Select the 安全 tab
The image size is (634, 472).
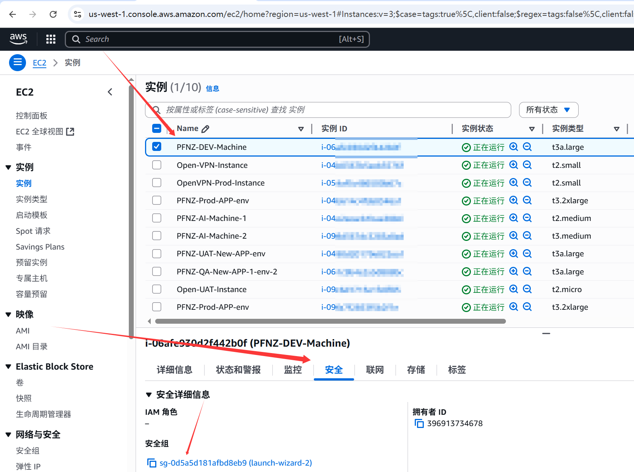point(334,370)
